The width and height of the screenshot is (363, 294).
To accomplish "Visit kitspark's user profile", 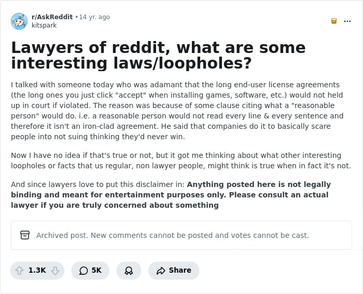I will click(44, 25).
